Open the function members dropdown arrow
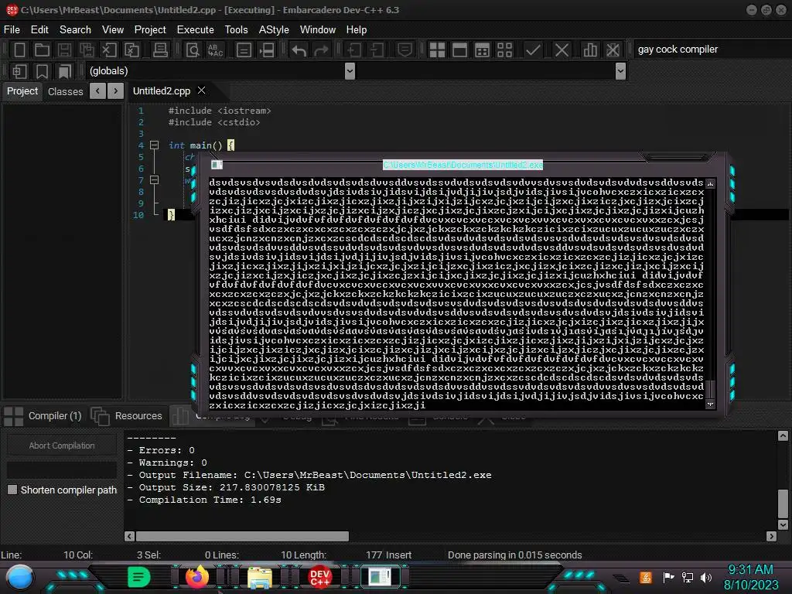 click(x=621, y=71)
